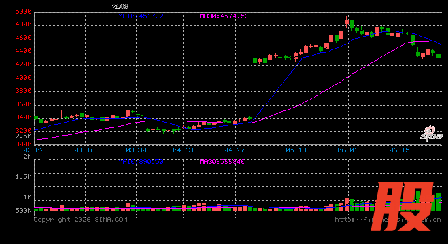Click the 03-02 date label
Screen dimensions: 448x244
coord(33,150)
